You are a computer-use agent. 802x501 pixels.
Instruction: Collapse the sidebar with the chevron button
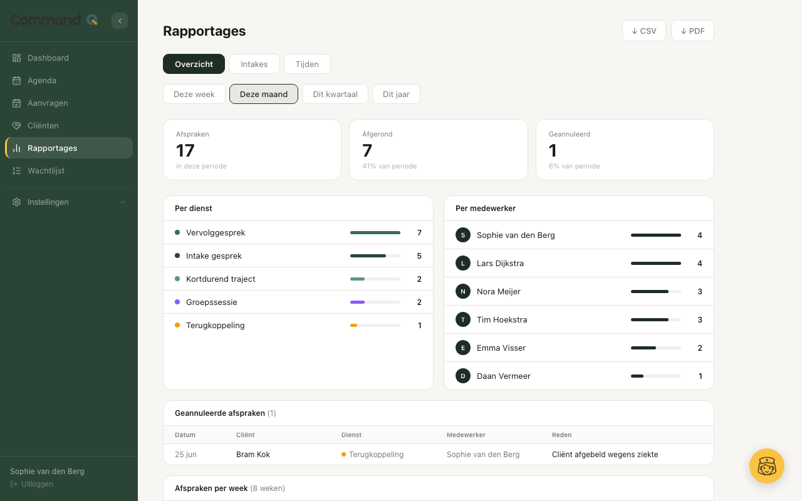pyautogui.click(x=120, y=21)
